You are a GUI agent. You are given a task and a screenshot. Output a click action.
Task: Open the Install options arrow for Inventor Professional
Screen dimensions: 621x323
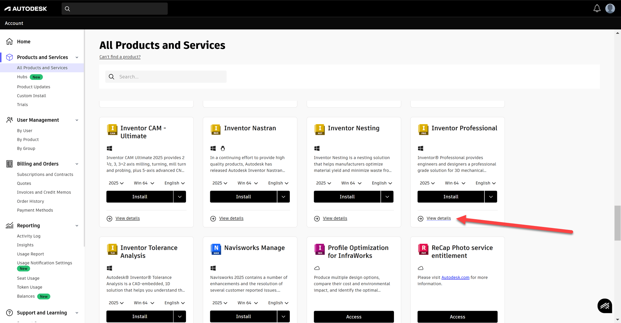(x=491, y=197)
